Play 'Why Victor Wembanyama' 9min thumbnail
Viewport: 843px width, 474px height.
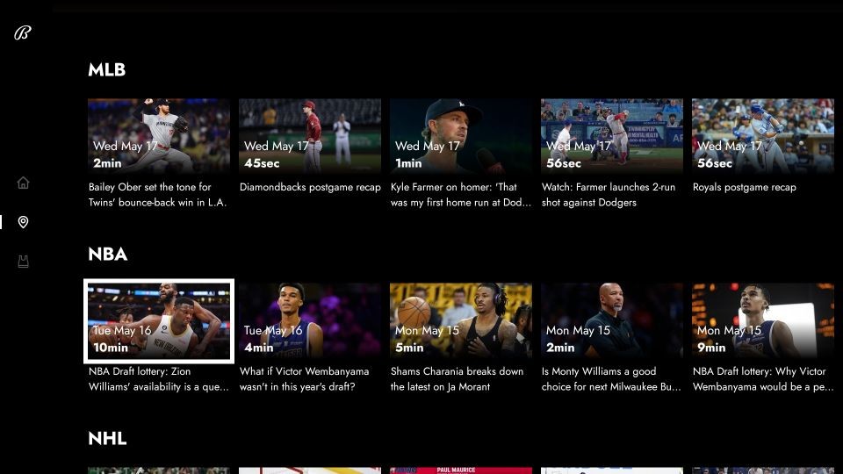(x=763, y=320)
